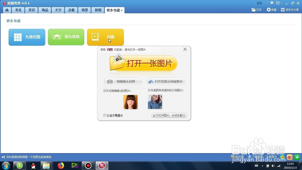Switch to the 拼图 tab
This screenshot has height=170, width=302.
tap(98, 10)
